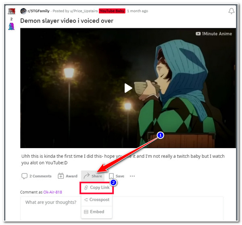Click the Crosspost arrows icon
Viewport: 242px width, 225px height.
[x=86, y=200]
